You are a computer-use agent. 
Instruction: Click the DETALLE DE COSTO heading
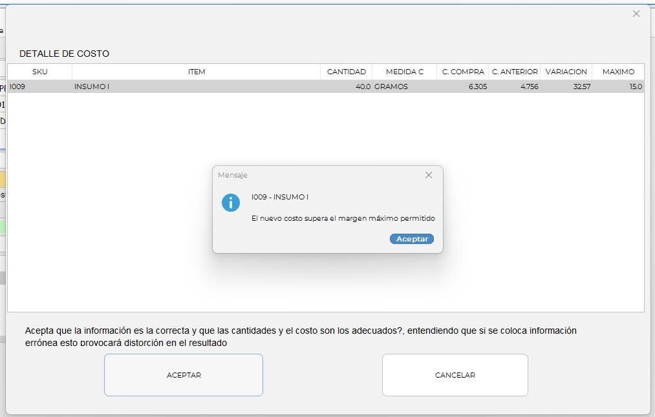click(x=64, y=54)
